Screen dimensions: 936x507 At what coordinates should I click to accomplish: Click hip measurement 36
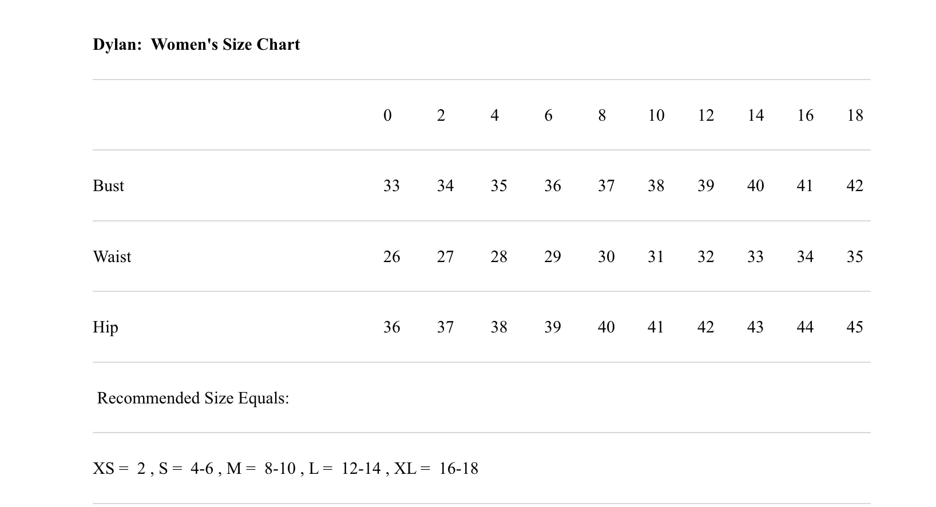click(391, 327)
